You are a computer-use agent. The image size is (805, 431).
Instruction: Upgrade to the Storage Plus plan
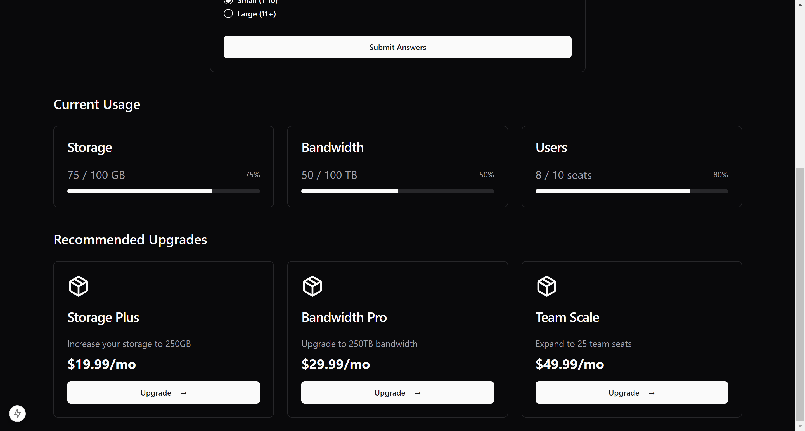click(164, 392)
